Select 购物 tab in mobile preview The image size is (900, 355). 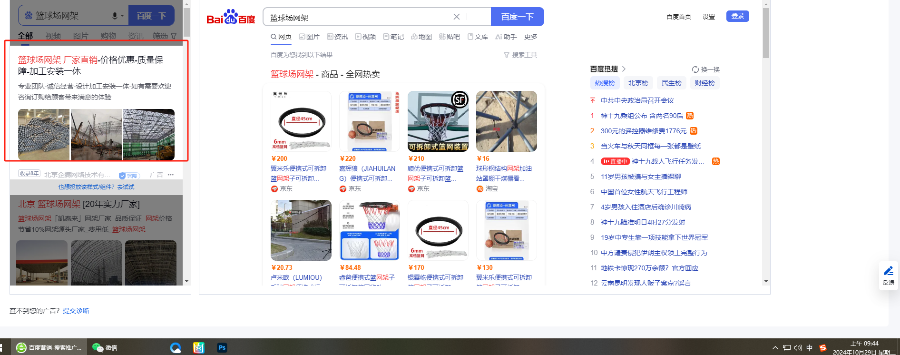108,36
